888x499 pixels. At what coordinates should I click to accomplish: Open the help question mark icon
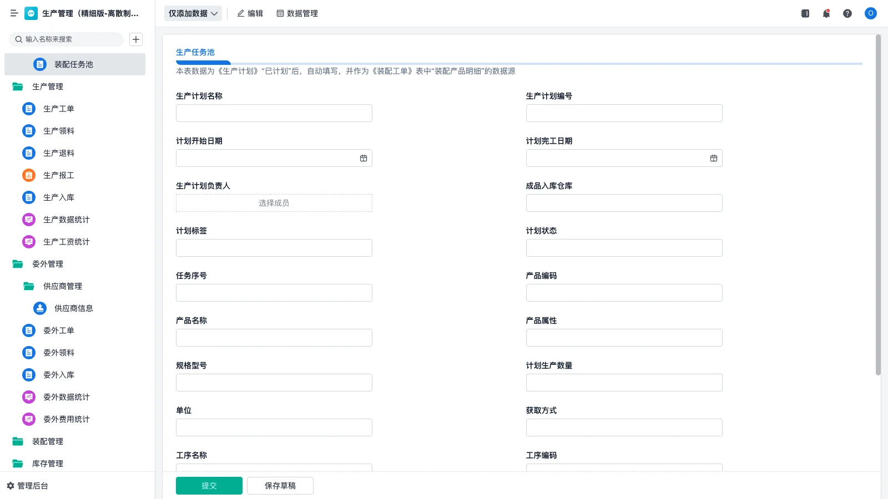pyautogui.click(x=847, y=13)
